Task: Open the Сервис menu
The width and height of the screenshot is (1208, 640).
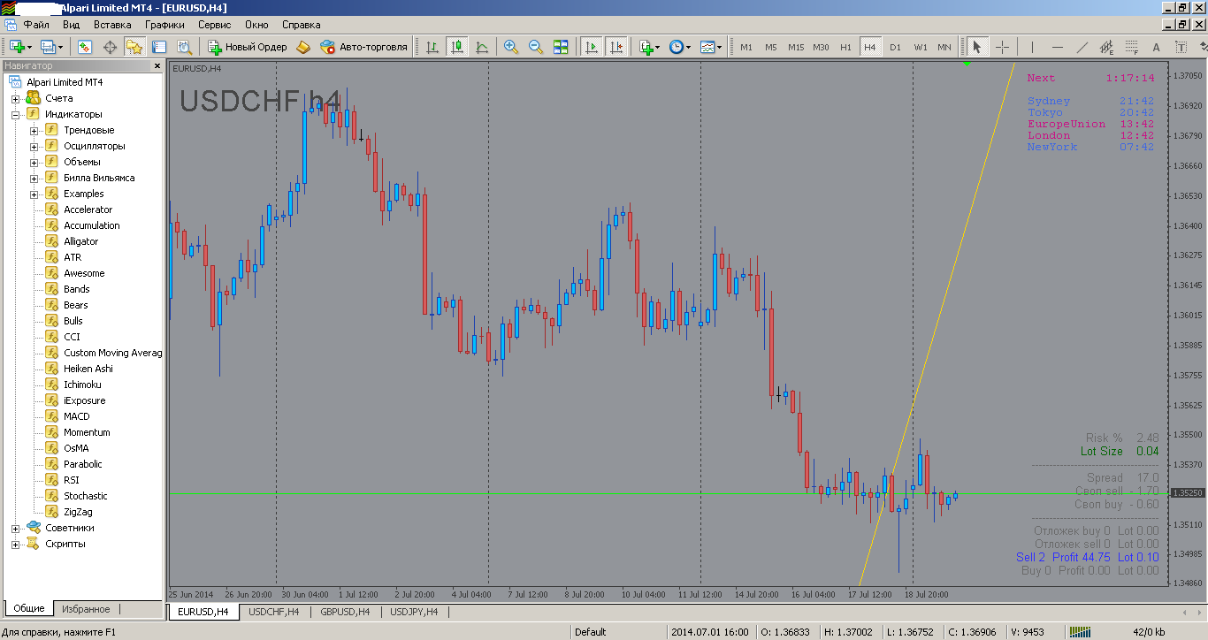Action: point(215,25)
